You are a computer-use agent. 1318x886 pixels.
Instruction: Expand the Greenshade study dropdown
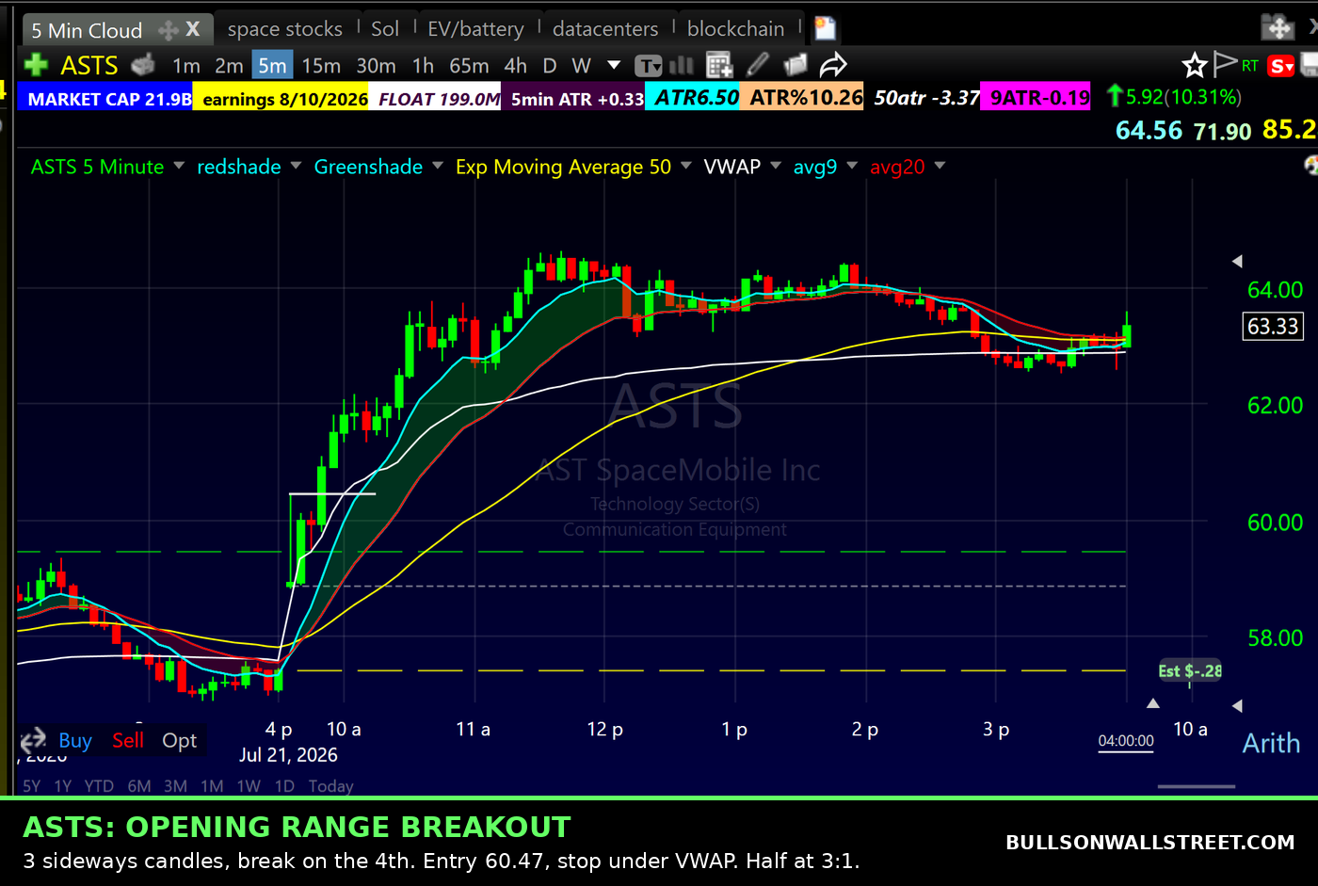pyautogui.click(x=437, y=166)
